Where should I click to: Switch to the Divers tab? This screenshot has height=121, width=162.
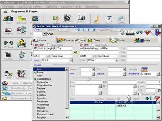[x=98, y=40]
